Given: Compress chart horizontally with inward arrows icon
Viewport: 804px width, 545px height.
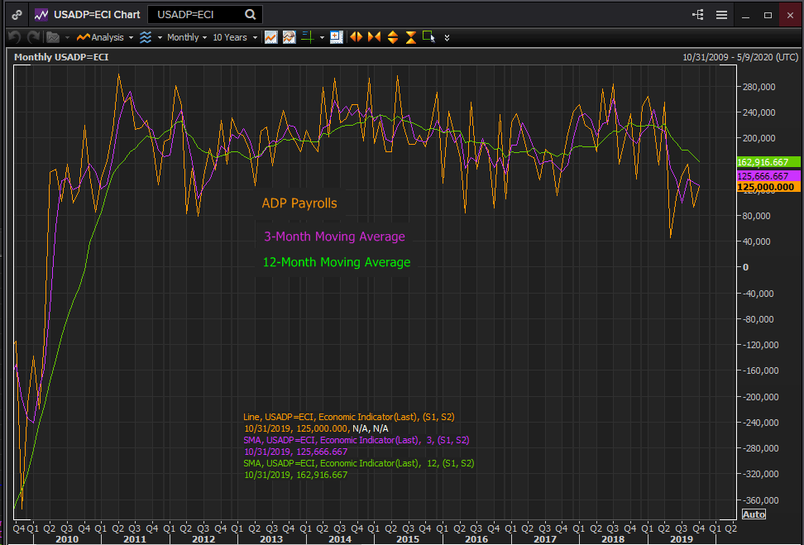Looking at the screenshot, I should tap(374, 37).
